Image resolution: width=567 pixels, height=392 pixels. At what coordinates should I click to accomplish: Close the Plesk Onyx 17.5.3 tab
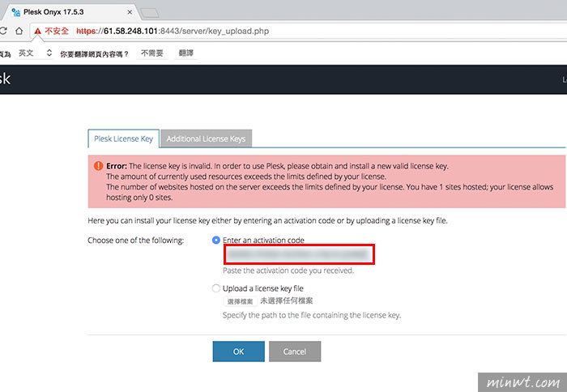130,12
